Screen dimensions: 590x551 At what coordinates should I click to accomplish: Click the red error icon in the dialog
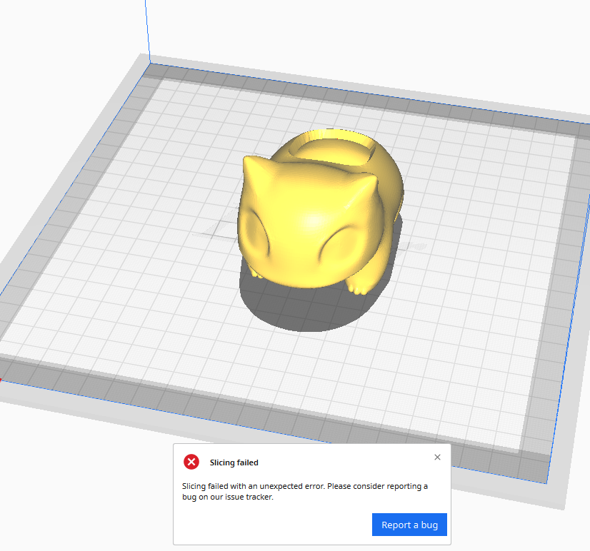coord(191,462)
